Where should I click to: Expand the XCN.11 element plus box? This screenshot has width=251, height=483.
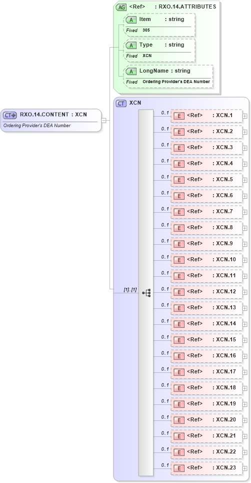tap(245, 276)
